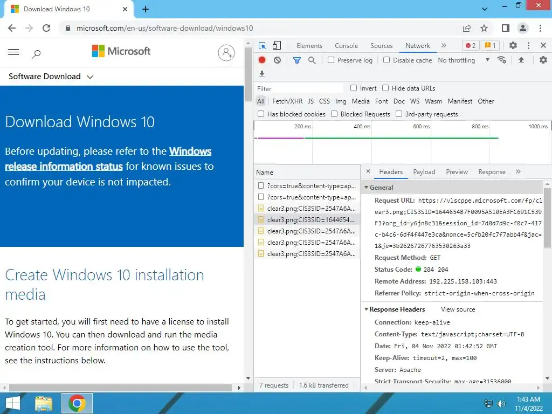Enable Preserve log checkbox
Screen dimensions: 552x414
(331, 60)
